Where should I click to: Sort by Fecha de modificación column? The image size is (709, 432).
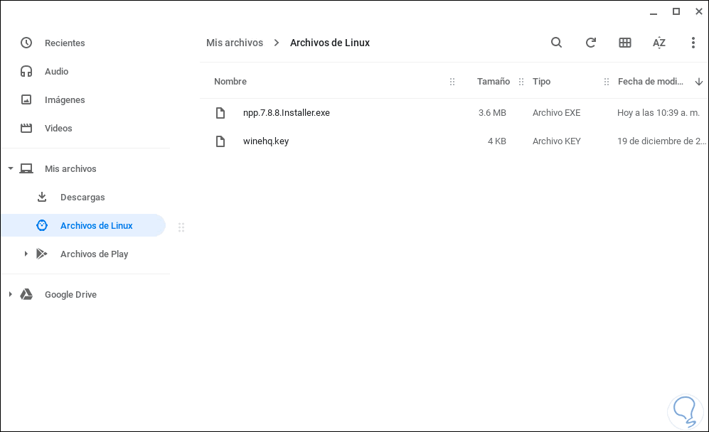pos(650,82)
